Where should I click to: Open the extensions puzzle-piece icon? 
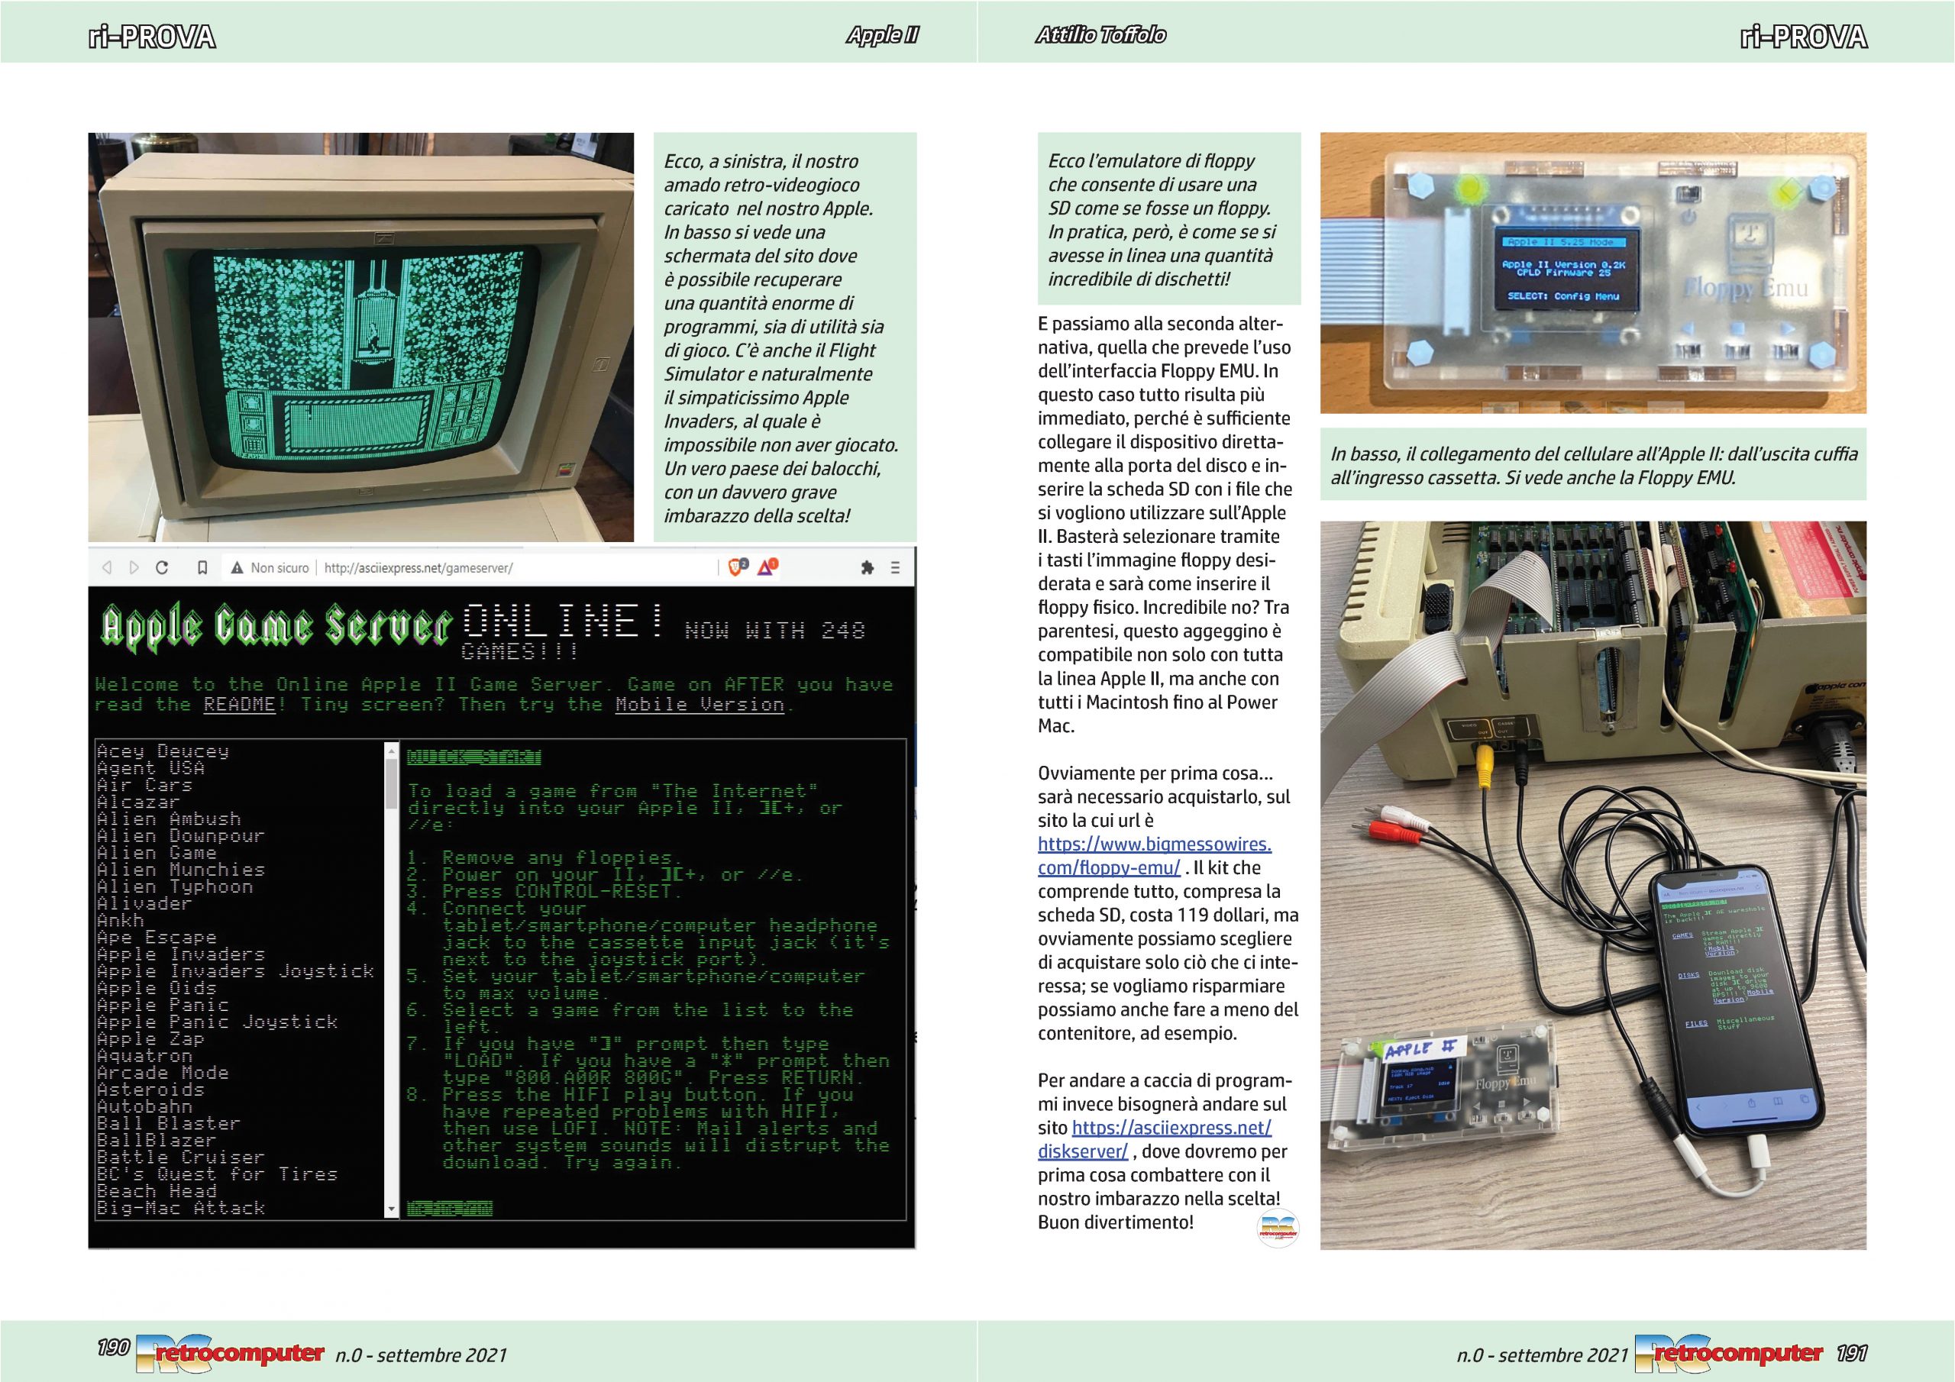868,568
